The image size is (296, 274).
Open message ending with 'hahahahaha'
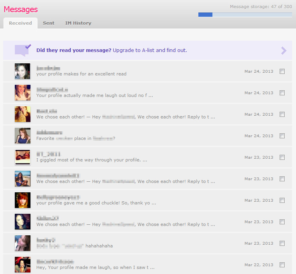[x=75, y=246]
